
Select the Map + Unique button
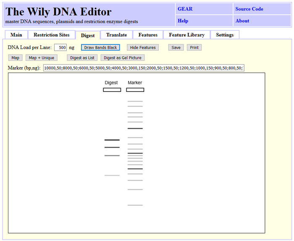[x=42, y=58]
